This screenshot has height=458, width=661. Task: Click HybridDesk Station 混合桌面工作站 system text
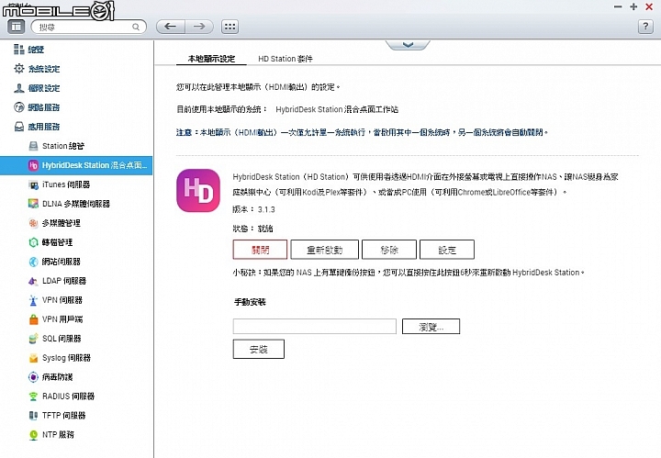click(337, 109)
